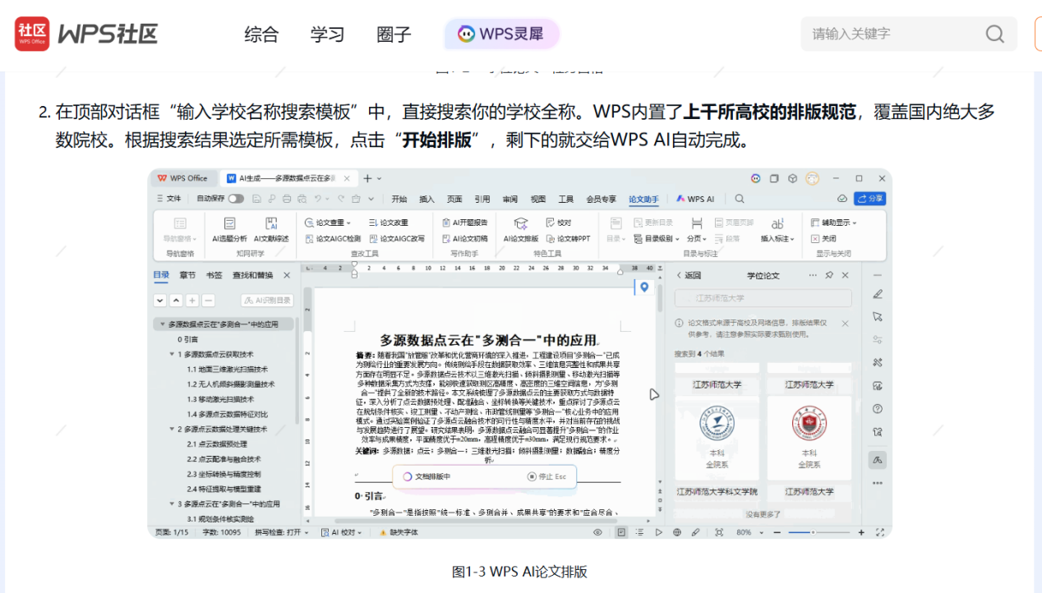Viewport: 1042px width, 593px height.
Task: Expand the quick access toolbar dropdown arrow
Action: pyautogui.click(x=371, y=199)
